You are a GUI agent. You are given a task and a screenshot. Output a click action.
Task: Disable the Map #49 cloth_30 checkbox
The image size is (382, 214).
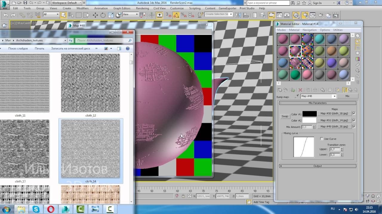[354, 126]
